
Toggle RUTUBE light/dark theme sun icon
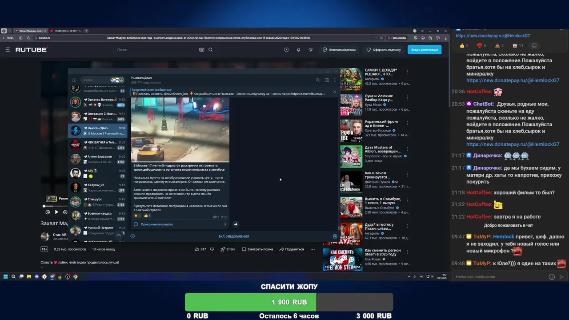point(311,50)
